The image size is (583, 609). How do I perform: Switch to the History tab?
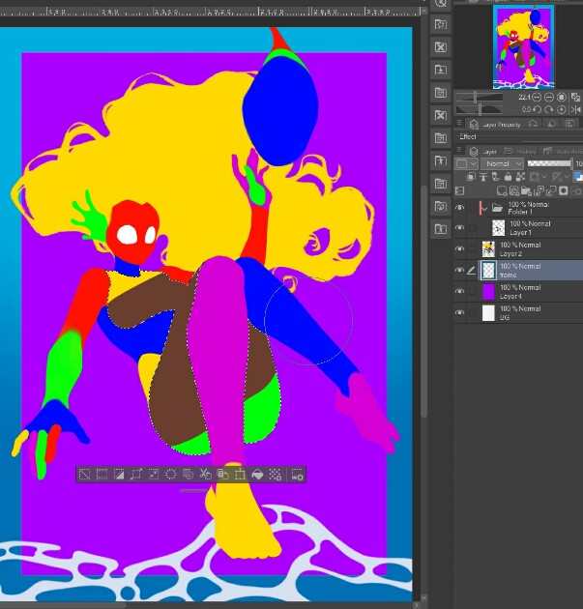point(521,152)
